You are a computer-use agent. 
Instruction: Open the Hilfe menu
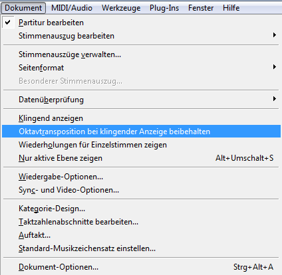(x=231, y=8)
